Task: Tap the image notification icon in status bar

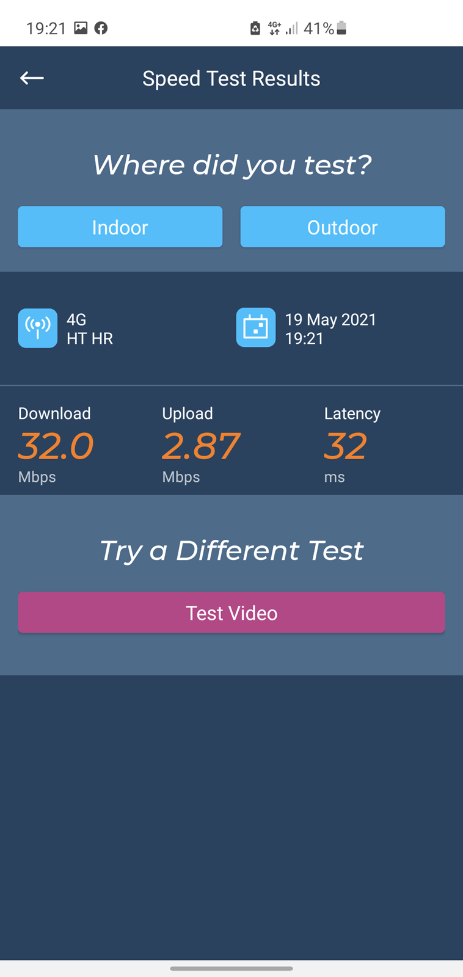Action: tap(81, 27)
